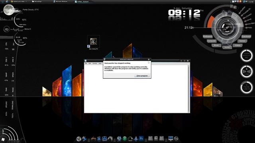Image resolution: width=255 pixels, height=143 pixels.
Task: Open the monitor computer dock icon
Action: (171, 139)
